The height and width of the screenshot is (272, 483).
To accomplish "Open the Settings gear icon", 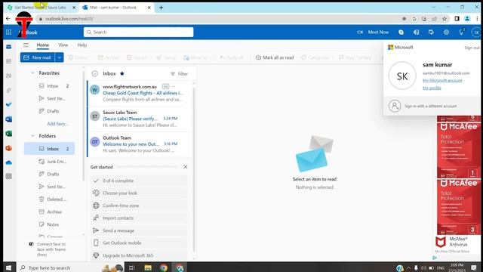I will (446, 32).
